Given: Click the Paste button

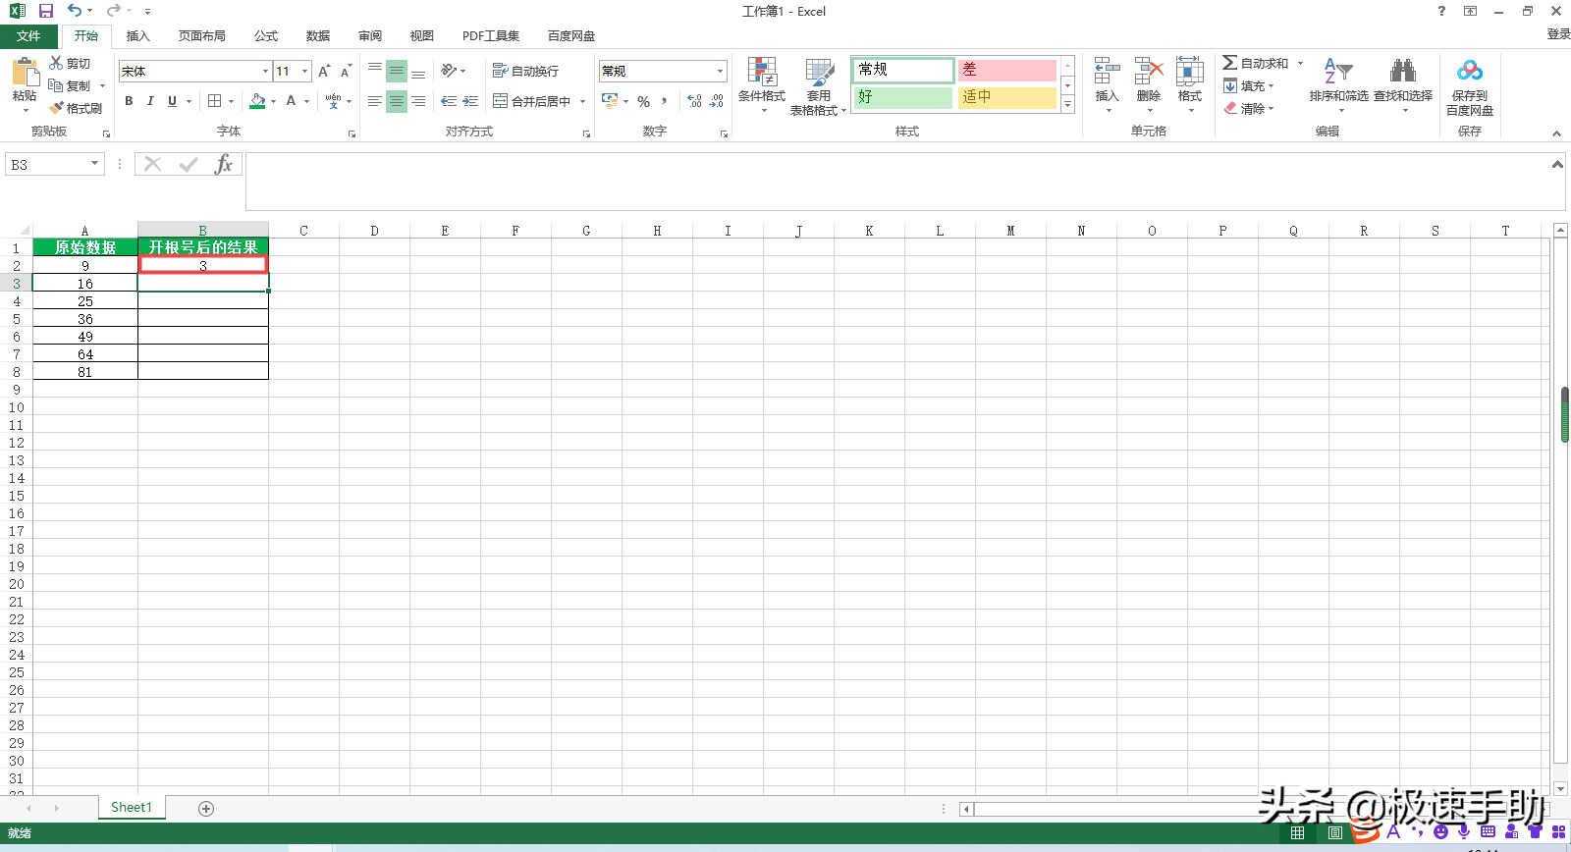Looking at the screenshot, I should 25,79.
